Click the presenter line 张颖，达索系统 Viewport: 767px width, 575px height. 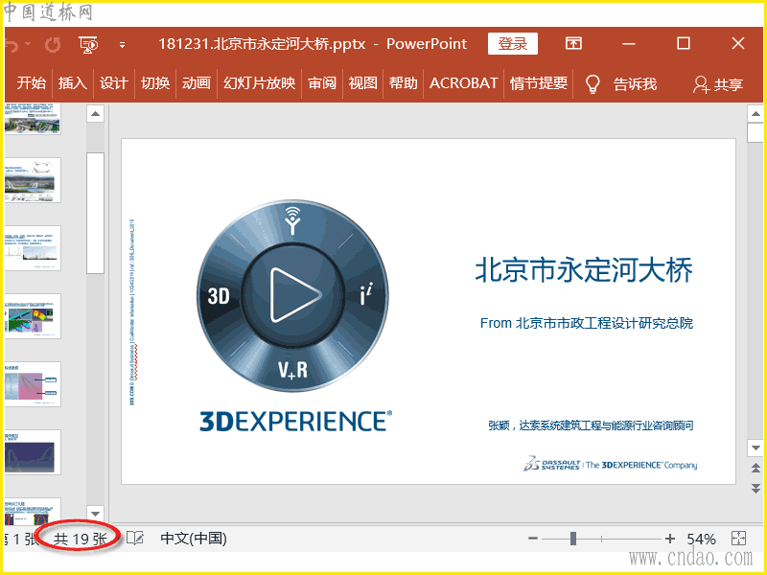click(591, 425)
